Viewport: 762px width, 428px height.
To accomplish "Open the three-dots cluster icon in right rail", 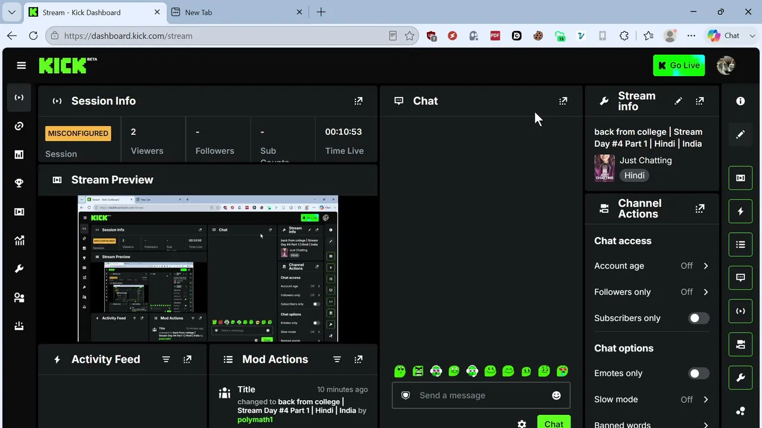I will click(741, 411).
